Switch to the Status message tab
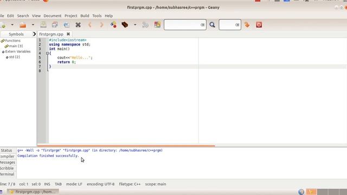The image size is (347, 195). (x=7, y=151)
